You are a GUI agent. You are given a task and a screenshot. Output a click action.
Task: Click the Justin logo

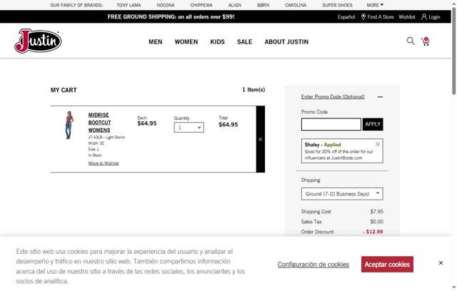click(x=38, y=41)
